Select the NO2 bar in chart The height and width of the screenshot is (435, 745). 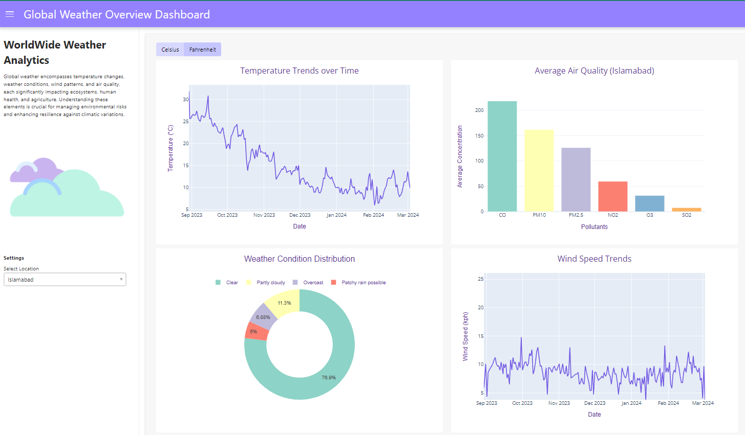(x=612, y=196)
